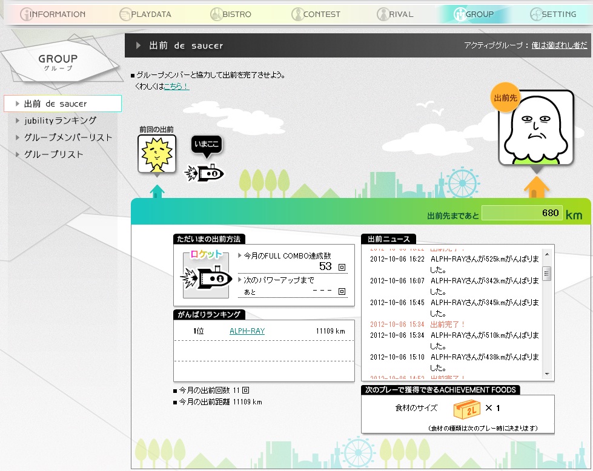Click the active group name link
Screen dimensions: 593x471
tap(559, 45)
